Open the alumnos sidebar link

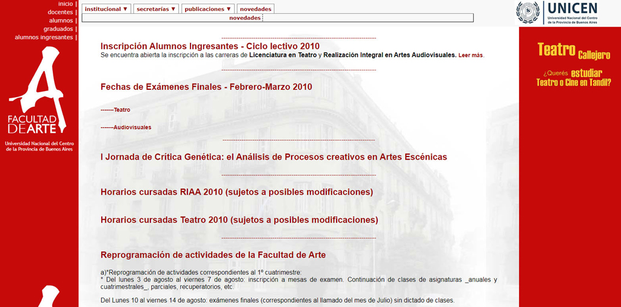click(61, 21)
